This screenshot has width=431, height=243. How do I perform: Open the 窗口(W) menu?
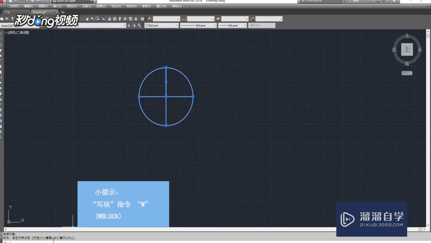click(162, 6)
